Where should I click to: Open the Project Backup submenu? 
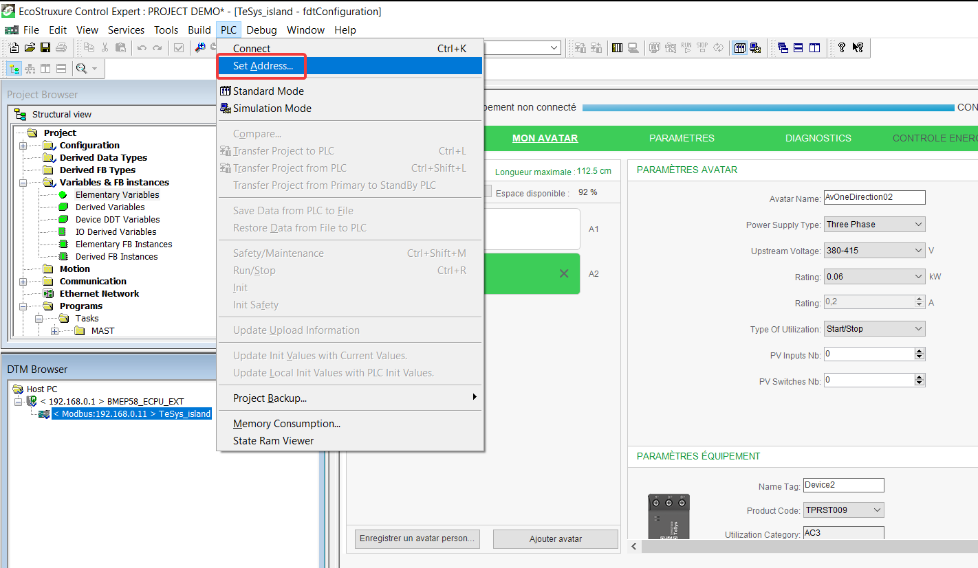pyautogui.click(x=350, y=398)
